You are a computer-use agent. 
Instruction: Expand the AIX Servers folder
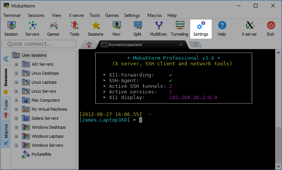tap(16, 64)
